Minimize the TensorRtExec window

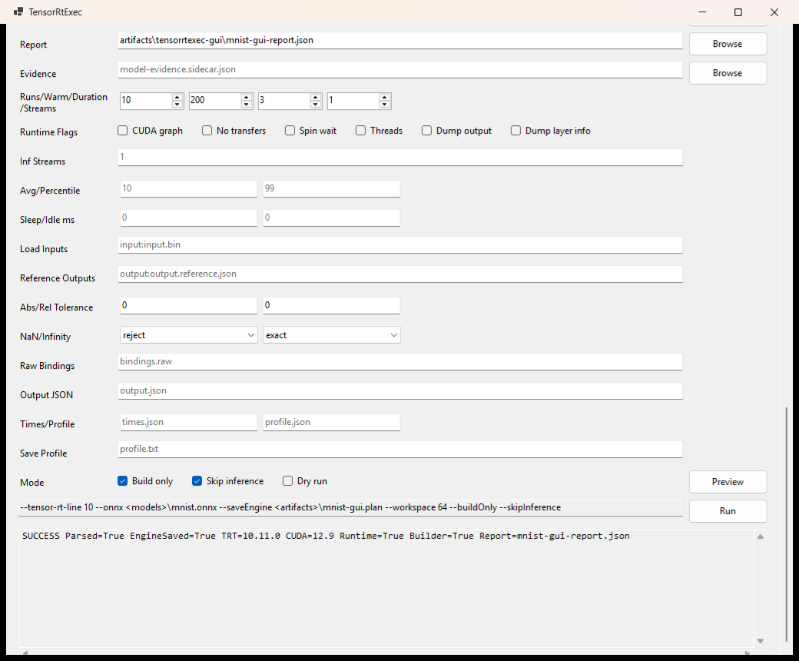point(702,12)
